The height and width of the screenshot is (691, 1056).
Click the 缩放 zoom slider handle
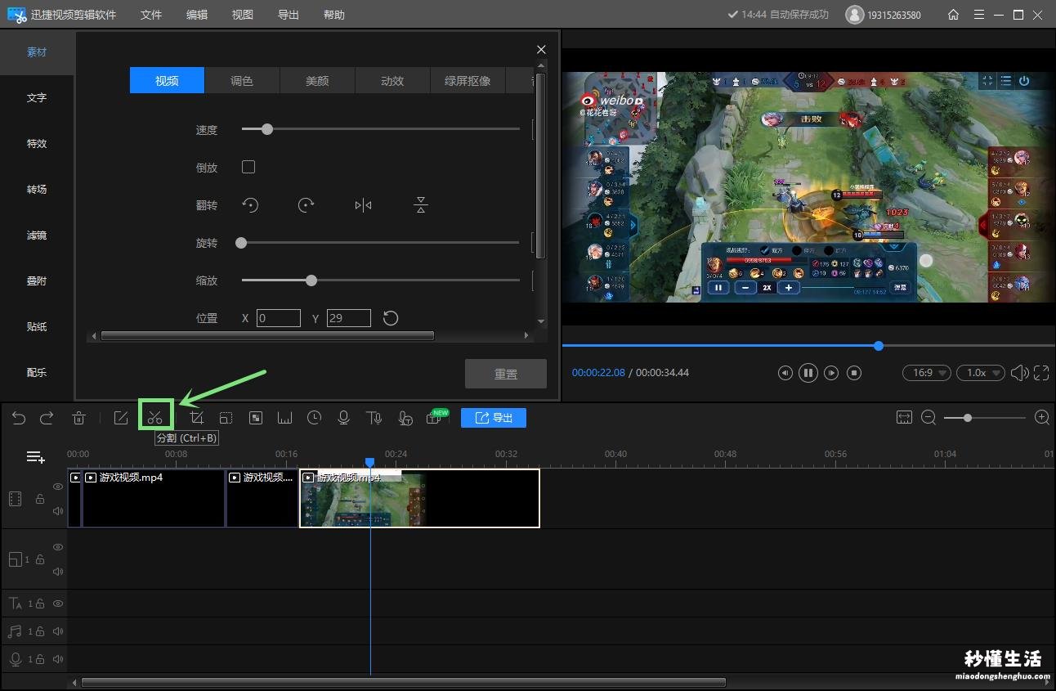[311, 280]
